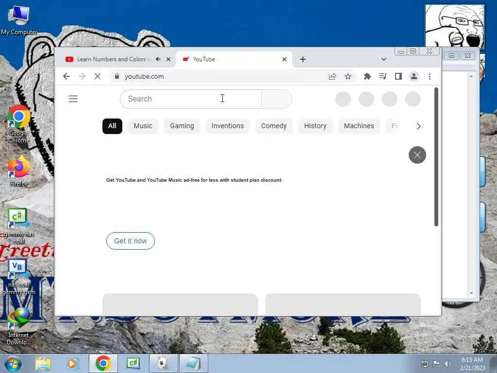Select the YouTube tab
The height and width of the screenshot is (373, 497).
coord(233,59)
